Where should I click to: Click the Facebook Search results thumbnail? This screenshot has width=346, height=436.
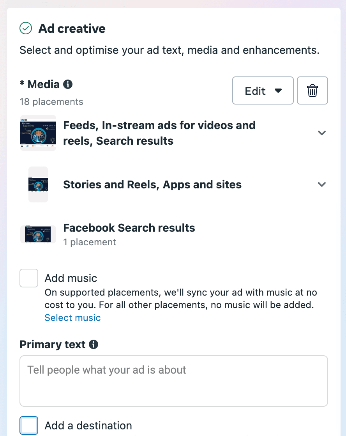pyautogui.click(x=38, y=234)
